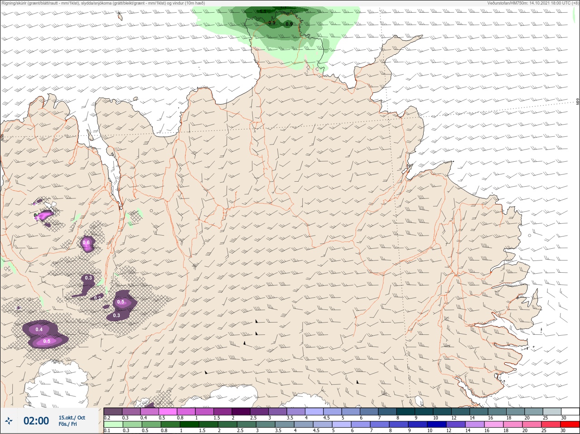
Task: Pick the light grey upper swatch starting at 25
Action: click(551, 411)
